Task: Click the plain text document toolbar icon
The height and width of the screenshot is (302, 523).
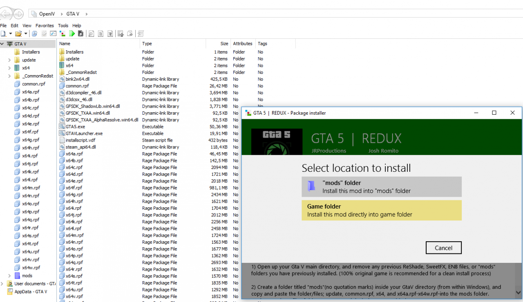Action: 101,33
